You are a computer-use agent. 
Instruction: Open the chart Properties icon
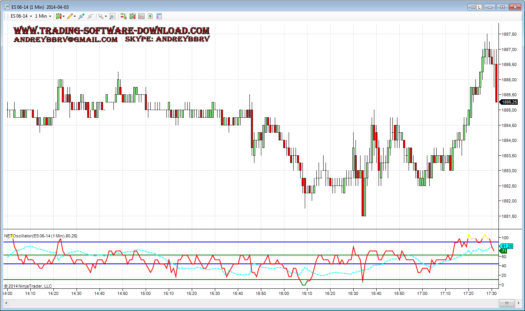point(159,16)
